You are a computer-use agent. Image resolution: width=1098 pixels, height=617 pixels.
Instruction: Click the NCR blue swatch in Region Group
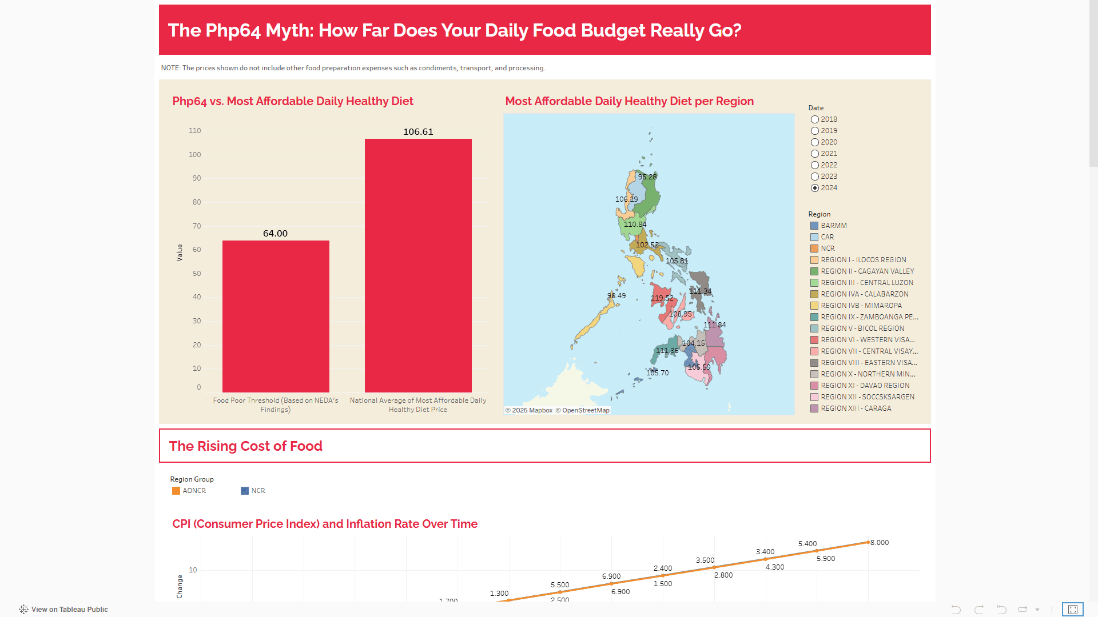tap(245, 491)
